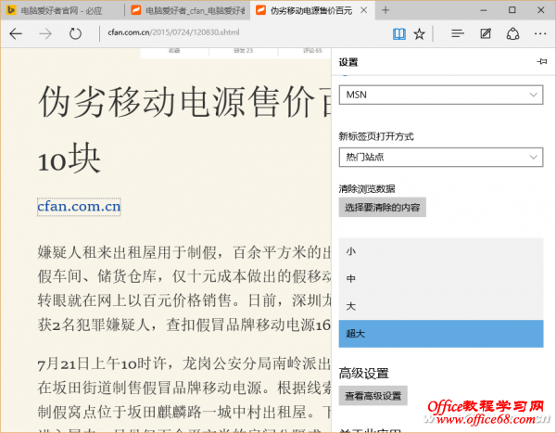Switch to the 电脑爱好者_cfan tab
The image size is (556, 433).
click(x=188, y=10)
